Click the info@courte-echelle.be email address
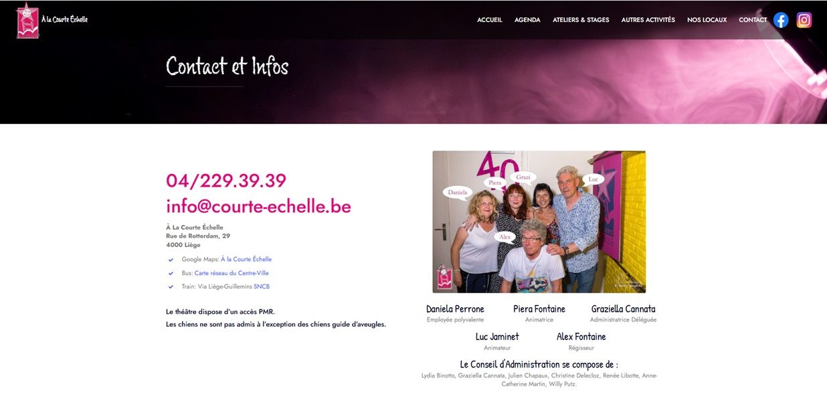This screenshot has width=827, height=409. click(258, 206)
